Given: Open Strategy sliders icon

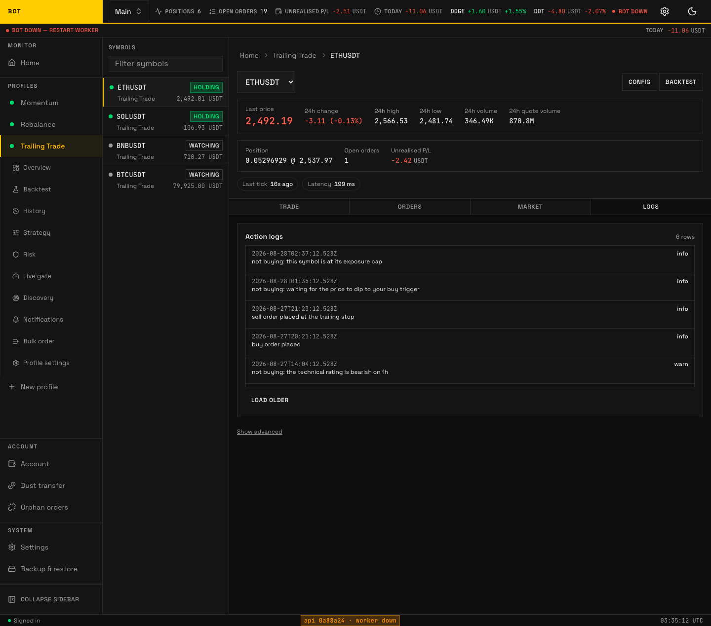Looking at the screenshot, I should pyautogui.click(x=16, y=233).
